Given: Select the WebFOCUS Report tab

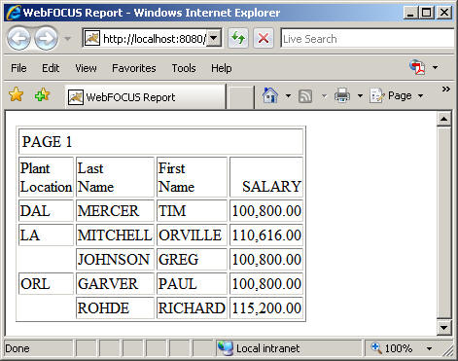Looking at the screenshot, I should click(145, 97).
